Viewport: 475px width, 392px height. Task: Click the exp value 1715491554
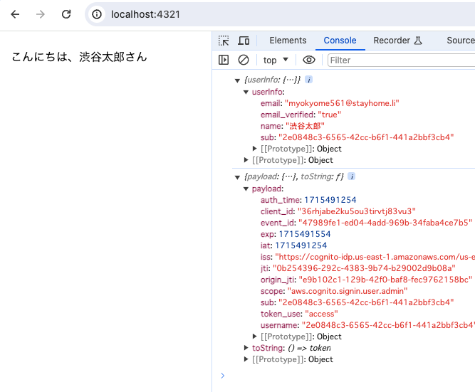305,234
